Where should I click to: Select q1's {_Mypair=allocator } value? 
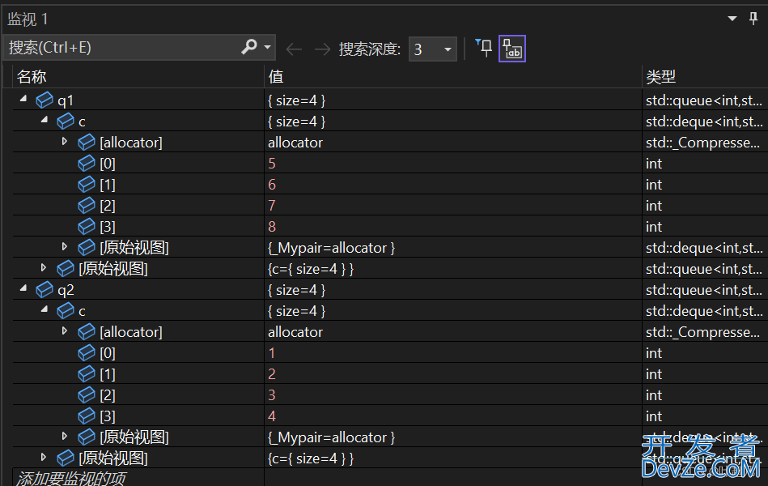453,248
